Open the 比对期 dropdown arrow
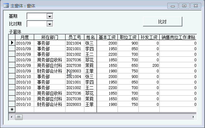 [x=50, y=24]
